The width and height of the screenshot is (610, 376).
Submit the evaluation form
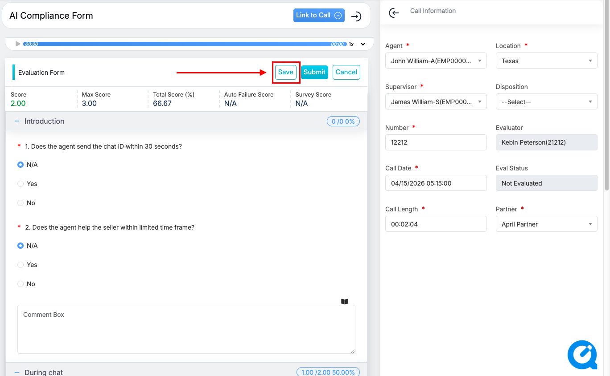[314, 72]
